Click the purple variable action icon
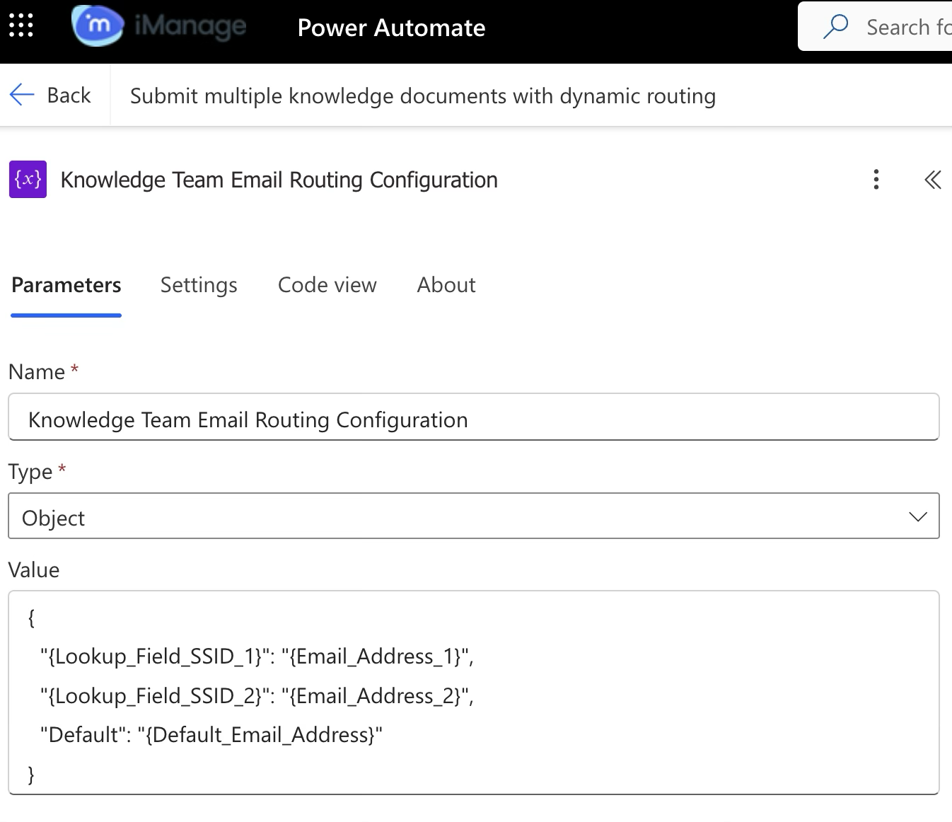The width and height of the screenshot is (952, 822). (28, 180)
